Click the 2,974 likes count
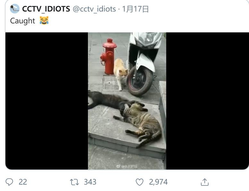This screenshot has height=191, width=249. [x=158, y=182]
